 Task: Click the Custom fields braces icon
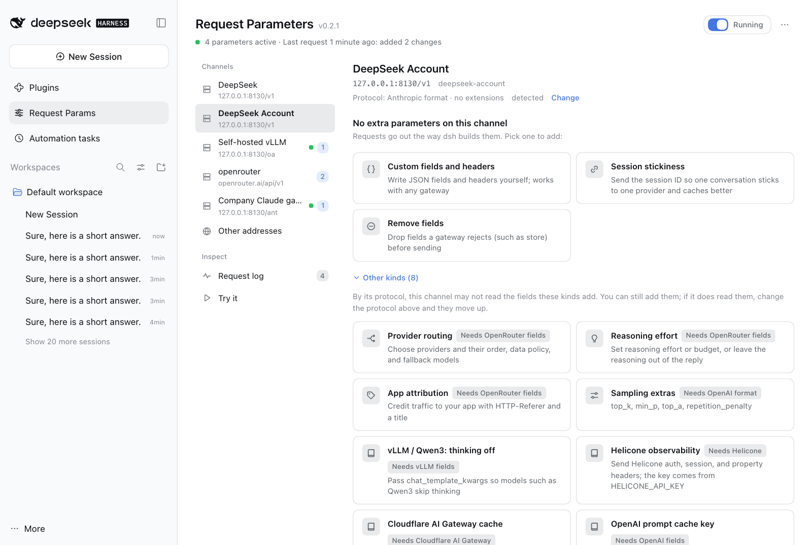point(371,169)
